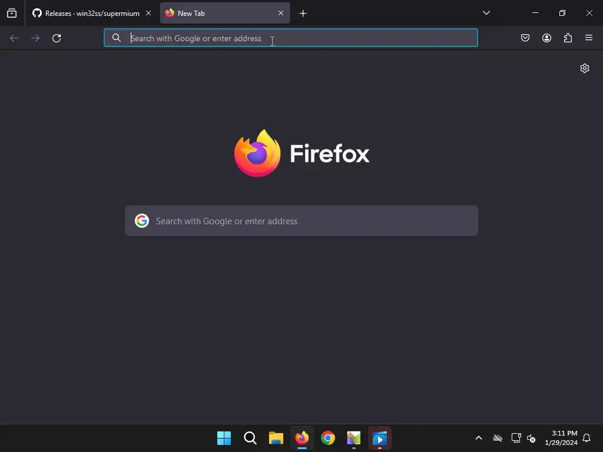Screen dimensions: 603x452
Task: Click the Firefox logo on page
Action: coord(302,154)
